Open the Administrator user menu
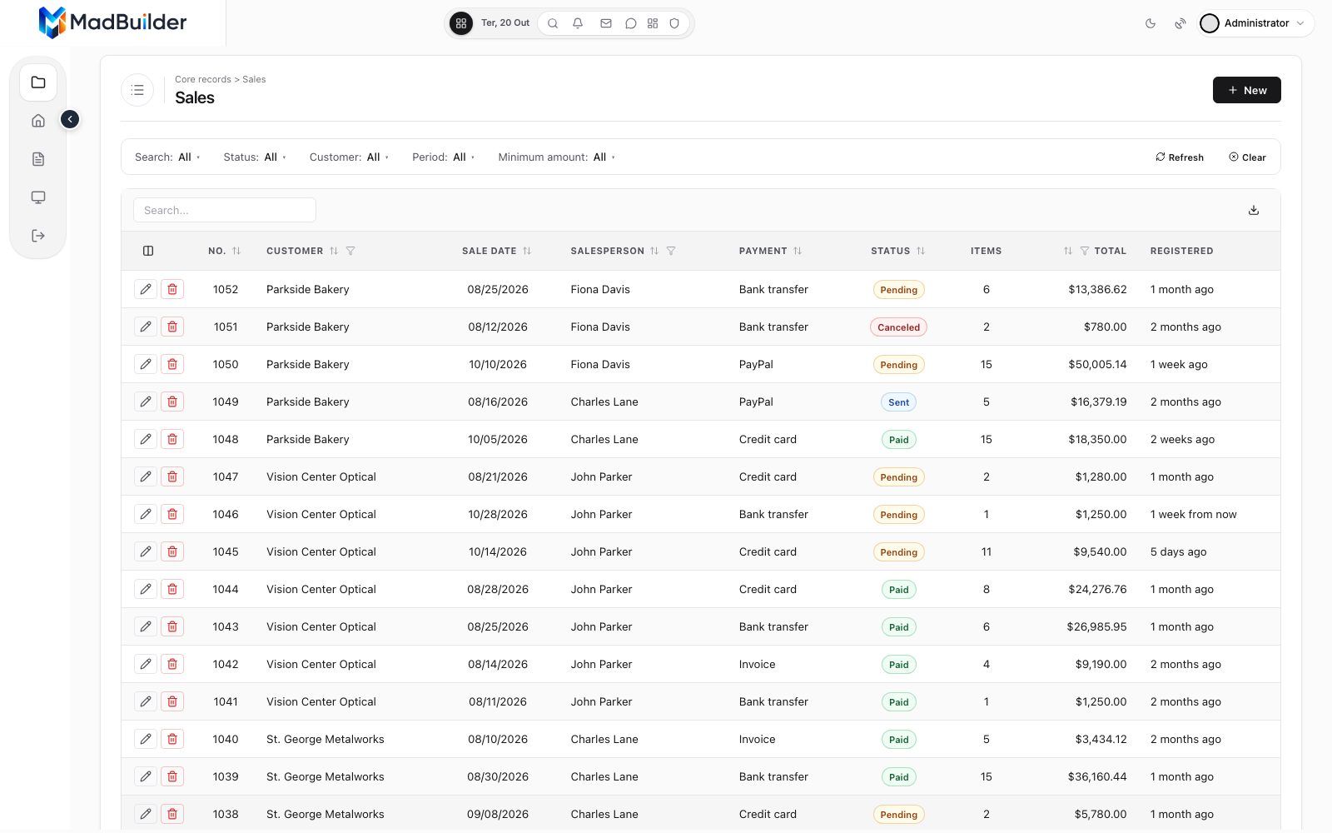 1255,23
